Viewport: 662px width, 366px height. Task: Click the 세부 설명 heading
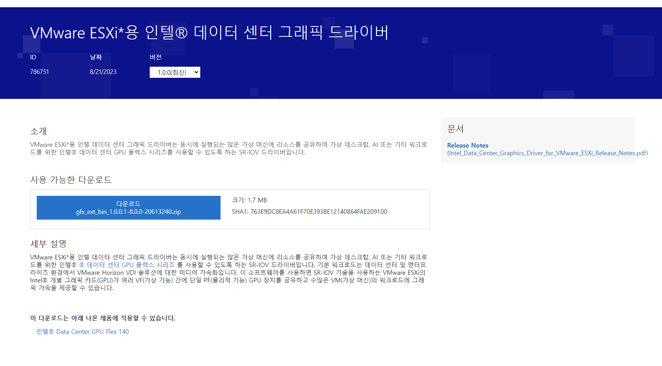49,244
